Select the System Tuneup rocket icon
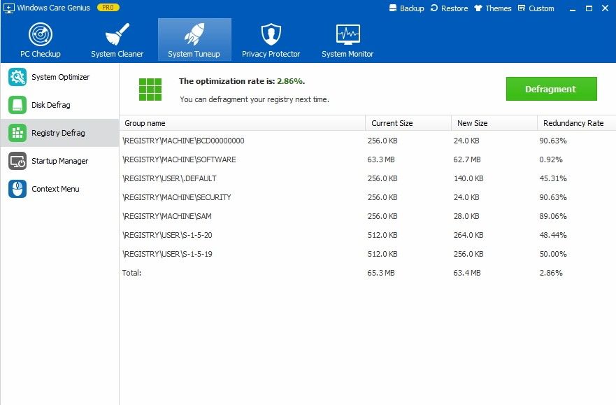 point(194,34)
